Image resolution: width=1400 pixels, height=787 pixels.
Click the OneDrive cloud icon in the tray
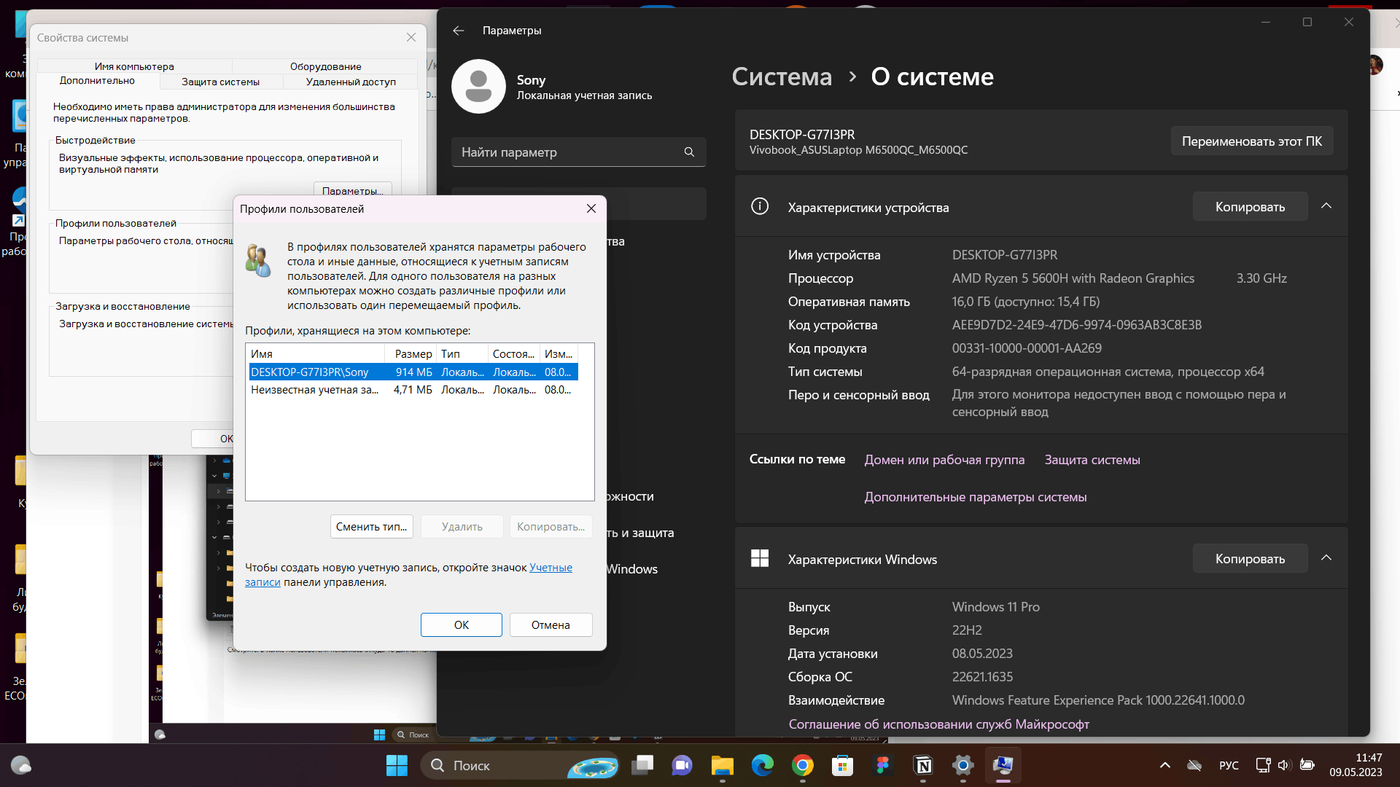click(x=1194, y=766)
